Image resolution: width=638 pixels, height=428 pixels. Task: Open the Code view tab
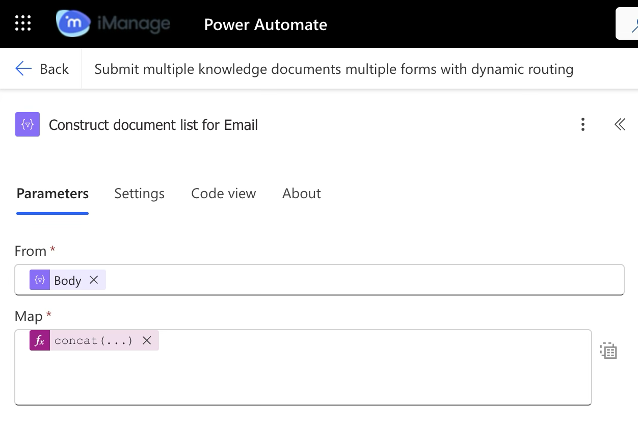pyautogui.click(x=223, y=194)
